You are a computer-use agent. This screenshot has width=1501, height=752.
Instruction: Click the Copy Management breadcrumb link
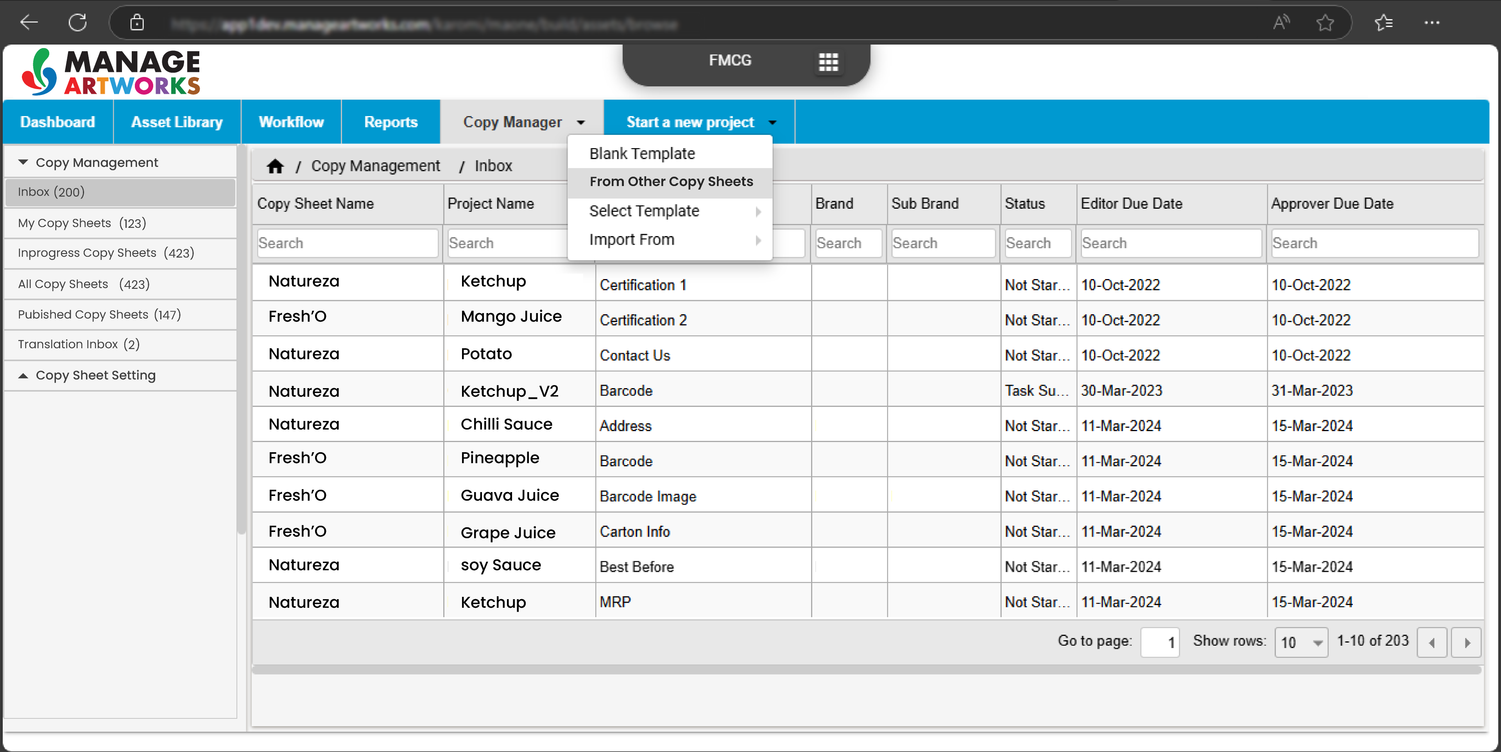tap(375, 166)
